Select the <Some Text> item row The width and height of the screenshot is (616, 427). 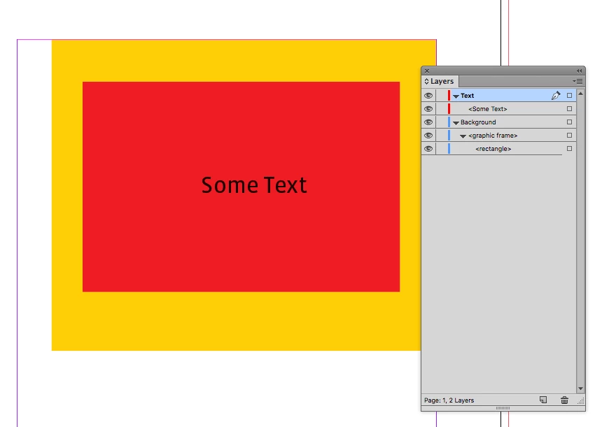499,109
